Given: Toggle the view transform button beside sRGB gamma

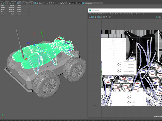Looking at the screenshot, I should pyautogui.click(x=83, y=3).
